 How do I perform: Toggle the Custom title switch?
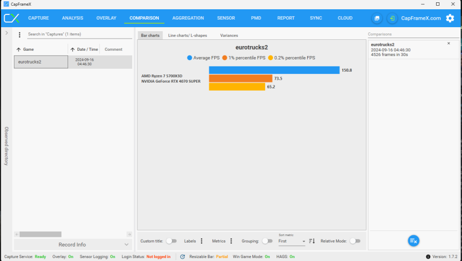click(171, 241)
